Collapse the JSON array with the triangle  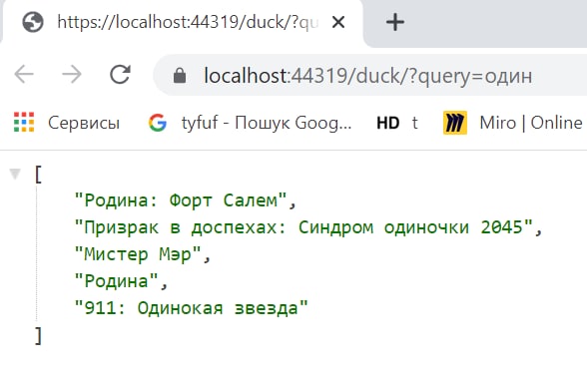point(15,174)
